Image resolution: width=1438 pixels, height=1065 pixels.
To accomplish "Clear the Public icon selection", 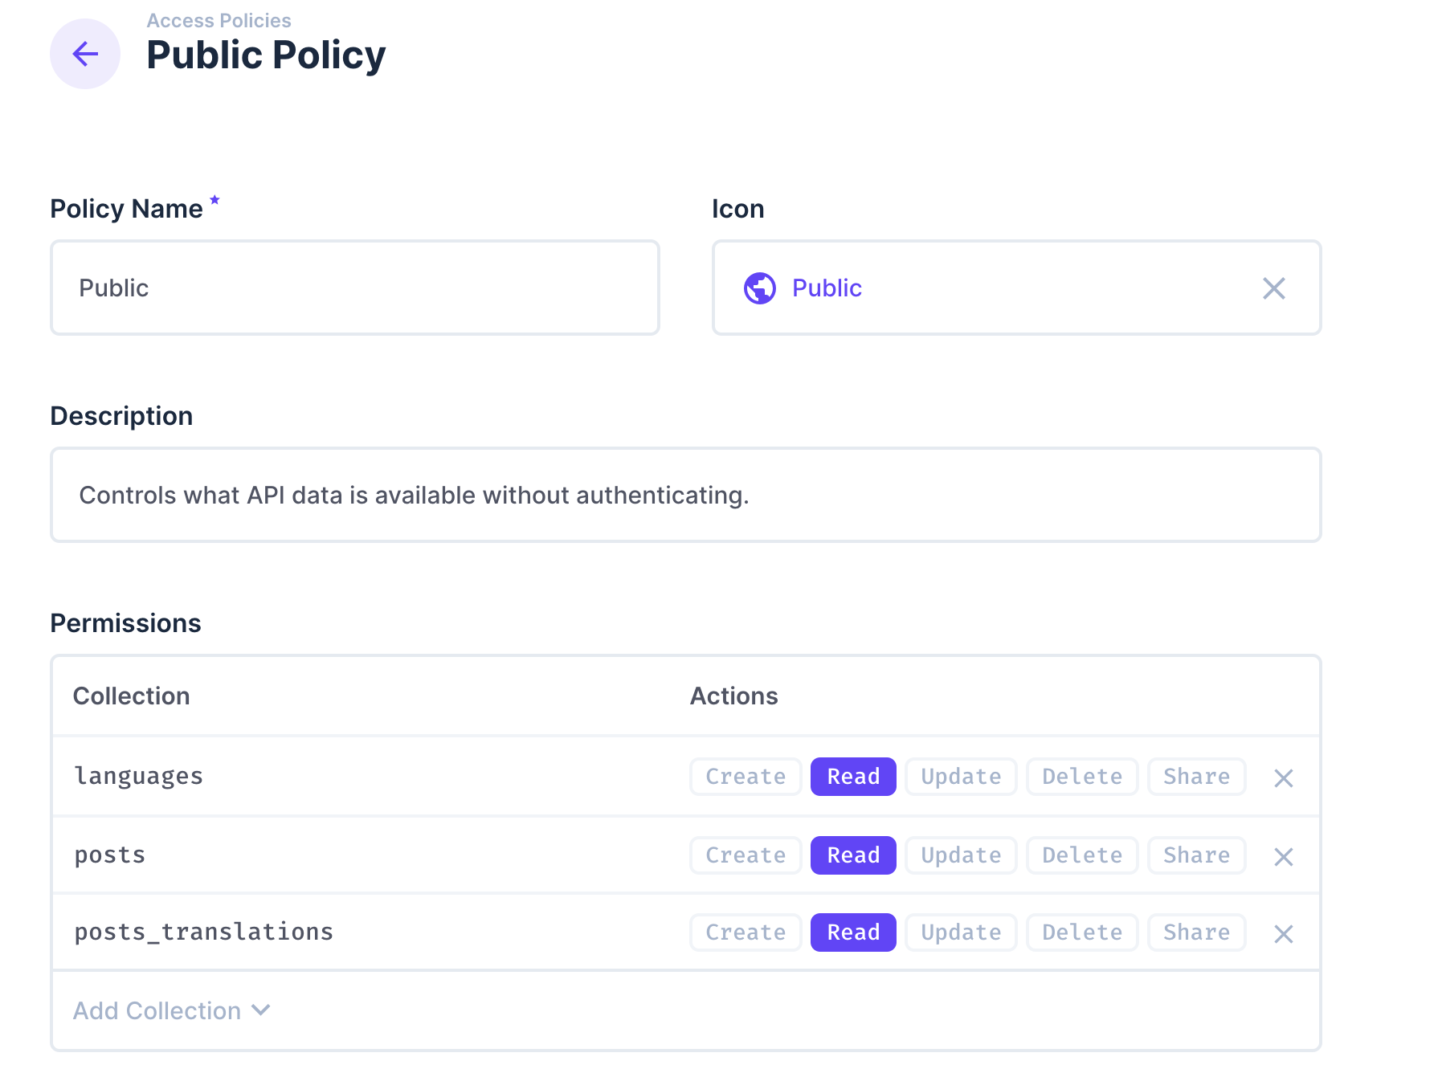I will [1273, 288].
